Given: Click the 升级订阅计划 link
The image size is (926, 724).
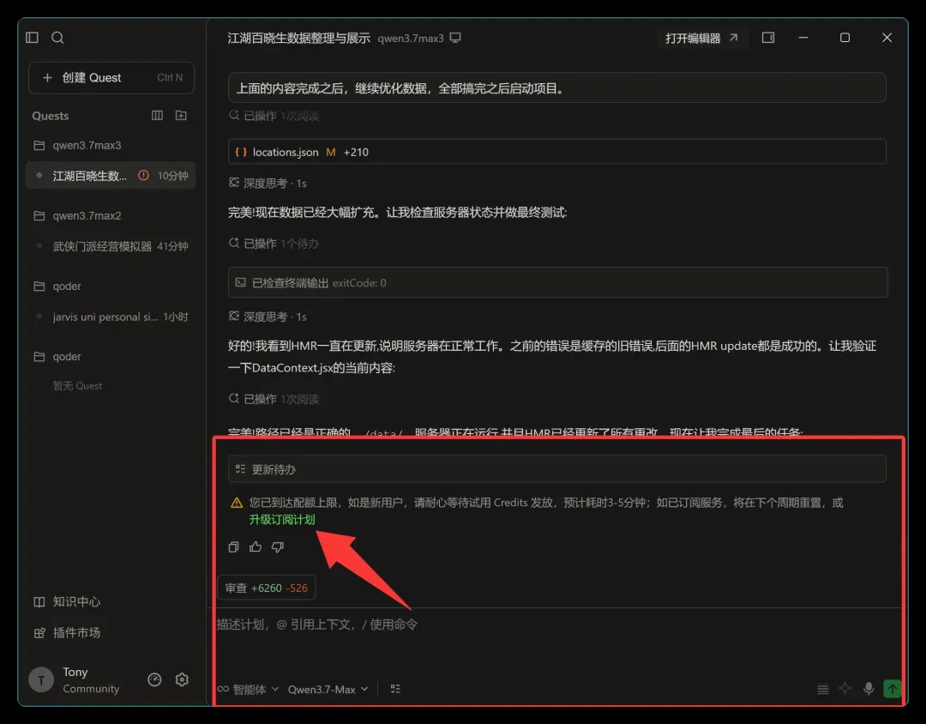Looking at the screenshot, I should point(282,520).
